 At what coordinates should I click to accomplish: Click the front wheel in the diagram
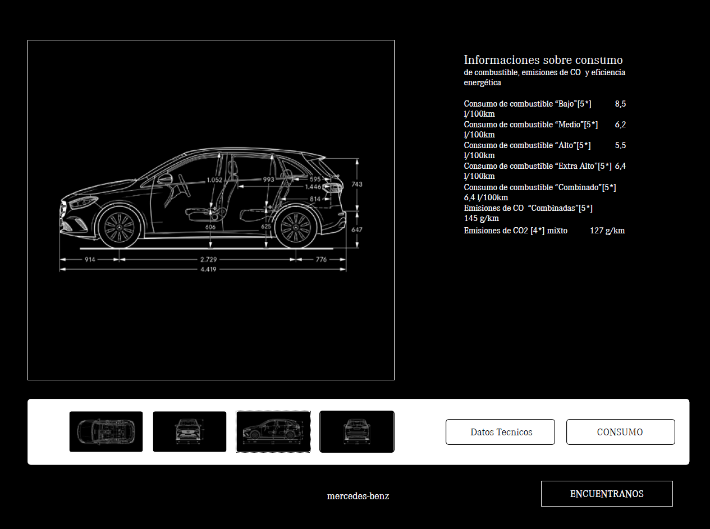click(x=120, y=227)
